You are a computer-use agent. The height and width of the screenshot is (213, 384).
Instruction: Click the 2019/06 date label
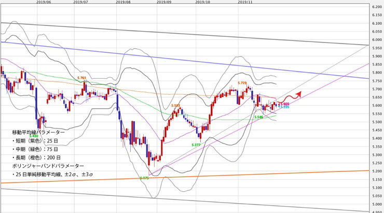(x=44, y=2)
